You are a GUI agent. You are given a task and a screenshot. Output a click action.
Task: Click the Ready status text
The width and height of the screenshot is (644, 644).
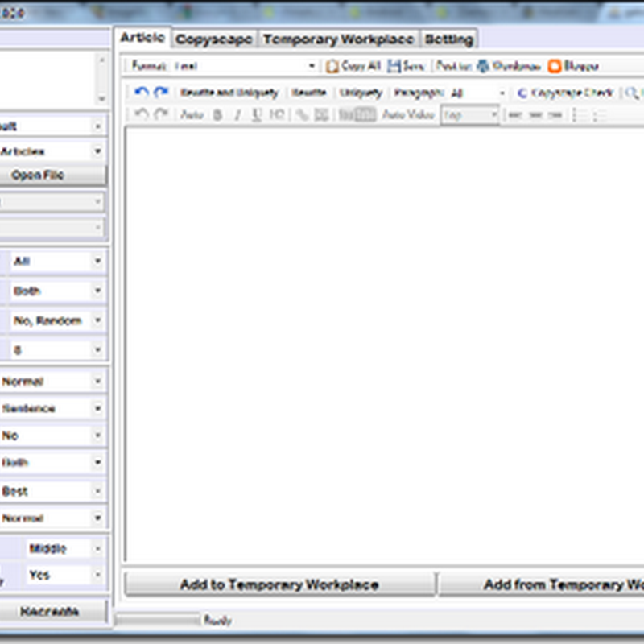(x=217, y=620)
